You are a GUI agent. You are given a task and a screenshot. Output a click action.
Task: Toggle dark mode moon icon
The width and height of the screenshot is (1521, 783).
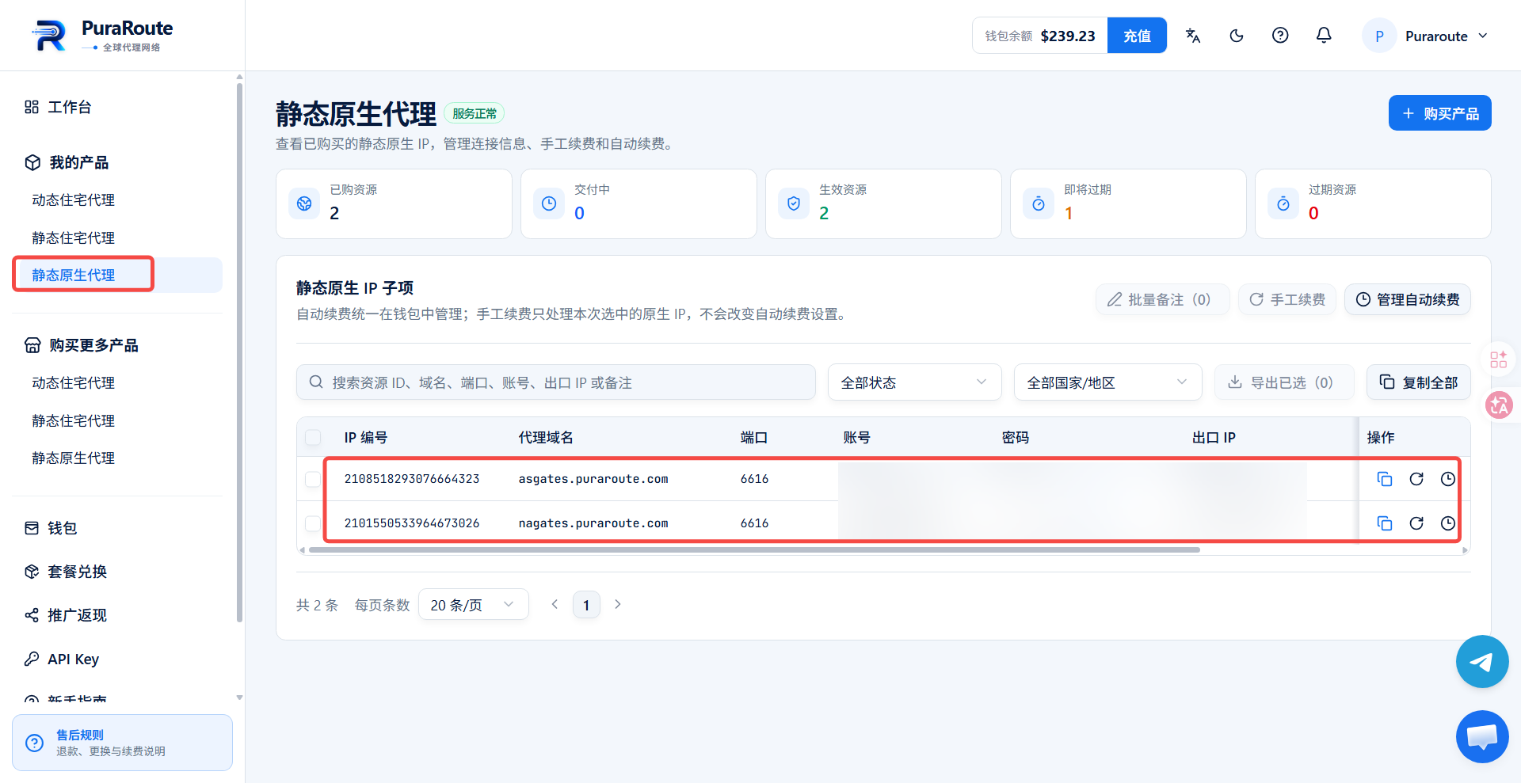(x=1237, y=36)
